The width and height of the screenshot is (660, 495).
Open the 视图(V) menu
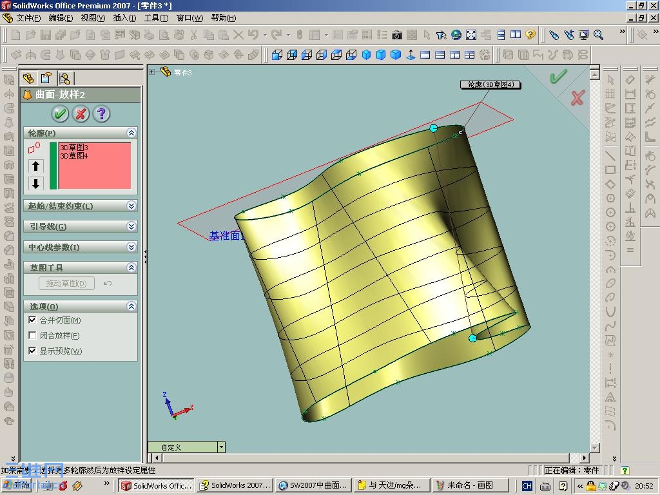point(93,18)
